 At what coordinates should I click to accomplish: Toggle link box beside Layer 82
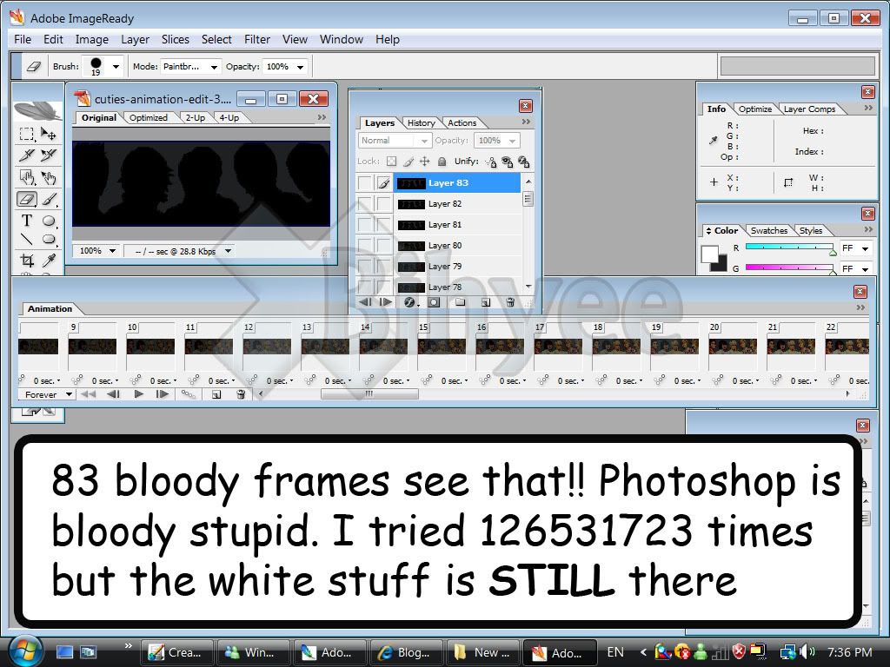[383, 203]
